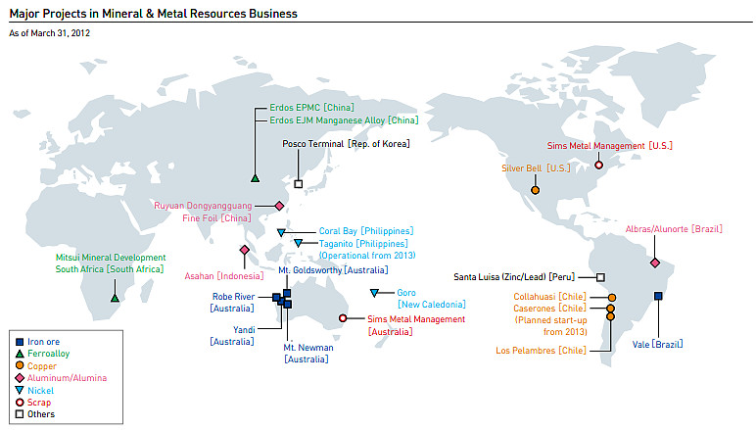Click the Nickel legend triangle icon

(x=20, y=390)
